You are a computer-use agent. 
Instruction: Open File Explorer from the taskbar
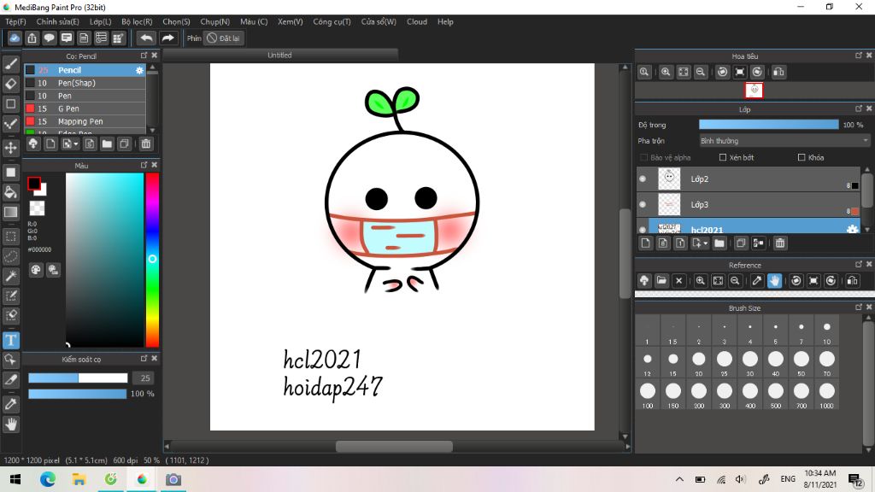coord(79,479)
